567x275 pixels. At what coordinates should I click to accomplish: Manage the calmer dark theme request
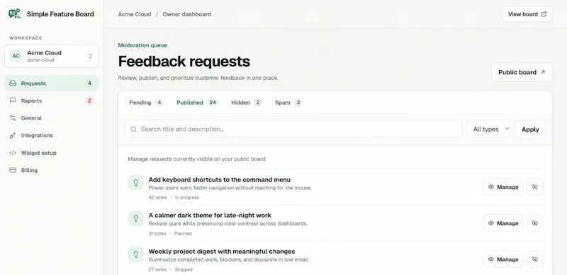[x=503, y=223]
